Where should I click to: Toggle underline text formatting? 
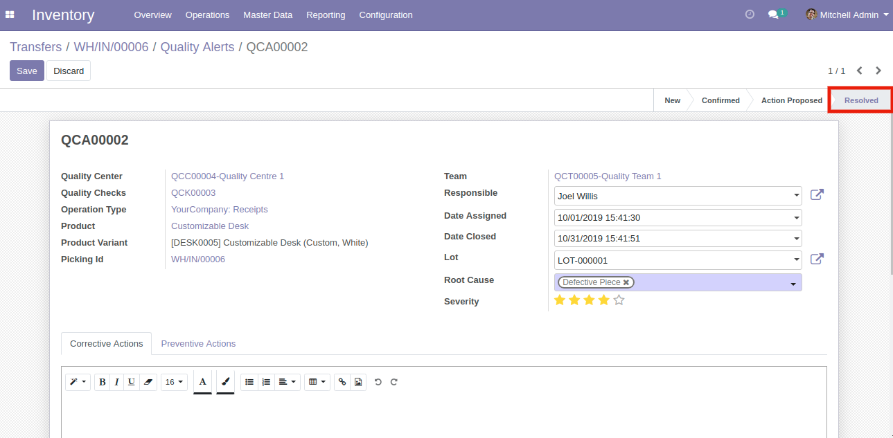click(x=132, y=382)
